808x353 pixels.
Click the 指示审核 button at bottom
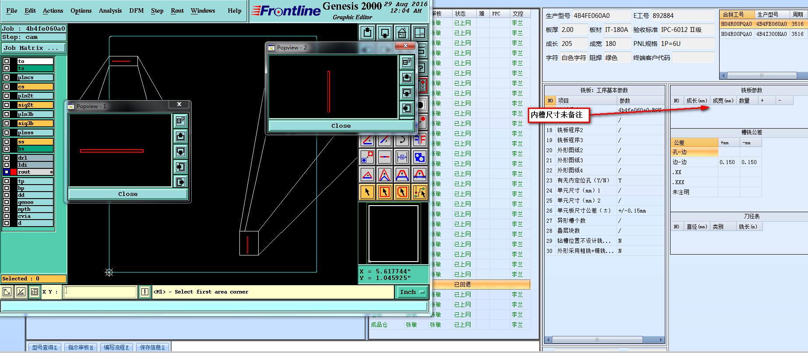(81, 347)
